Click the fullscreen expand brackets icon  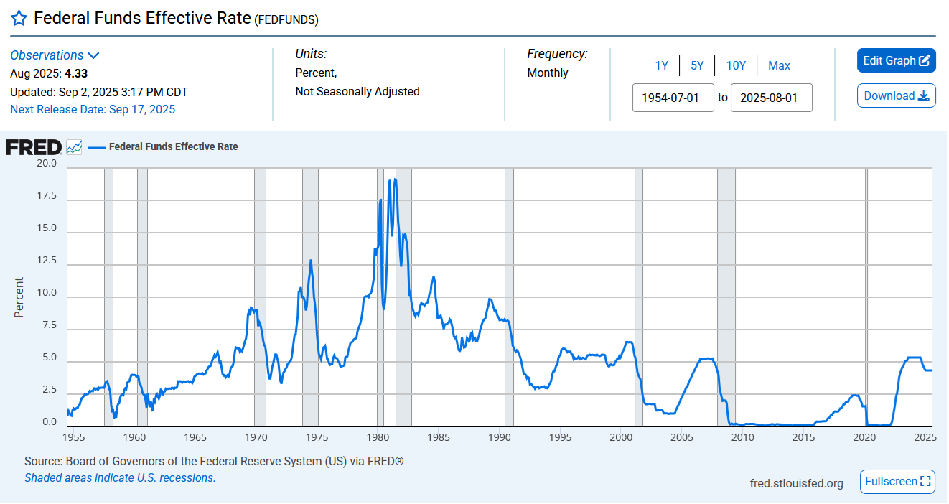[x=925, y=481]
